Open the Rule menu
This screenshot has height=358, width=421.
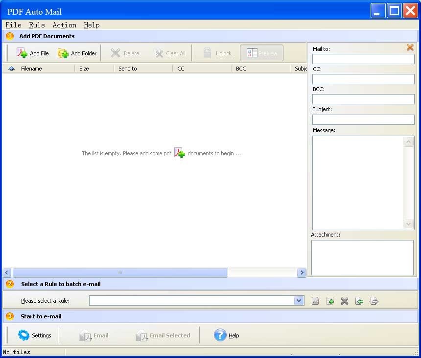point(37,25)
